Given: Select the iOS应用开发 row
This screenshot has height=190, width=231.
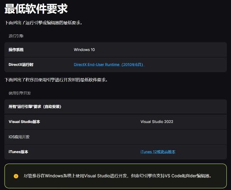Looking at the screenshot, I should pos(116,137).
